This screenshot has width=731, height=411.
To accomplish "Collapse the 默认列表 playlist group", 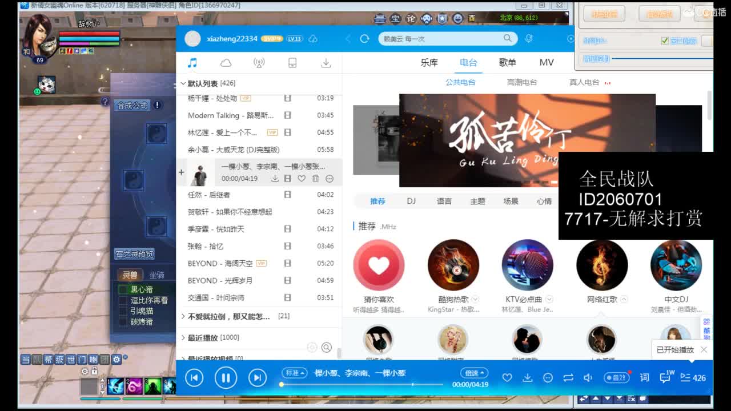I will [183, 83].
